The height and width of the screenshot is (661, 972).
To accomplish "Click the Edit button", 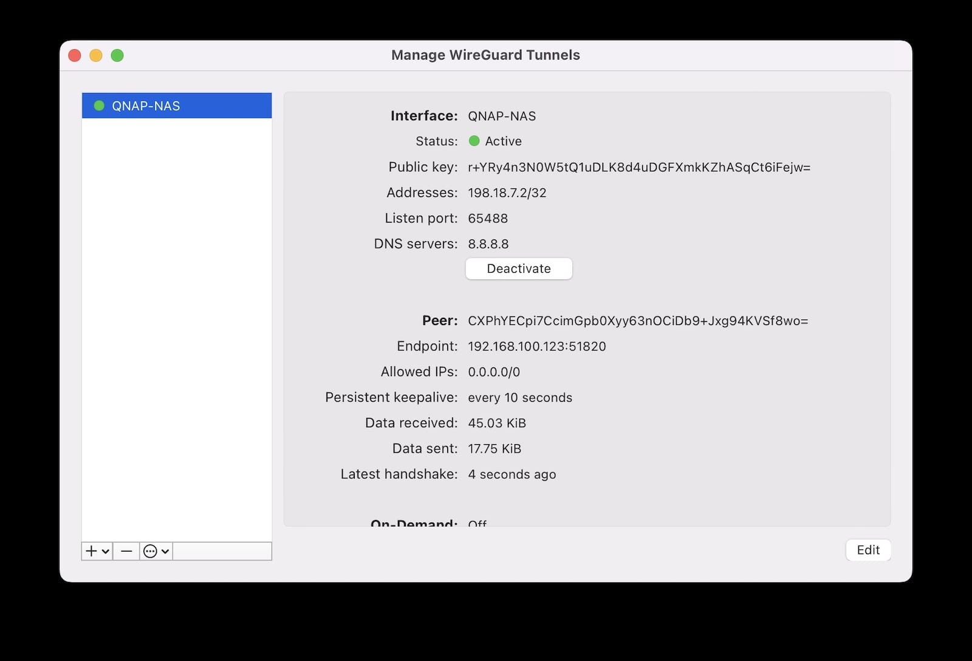I will 868,550.
